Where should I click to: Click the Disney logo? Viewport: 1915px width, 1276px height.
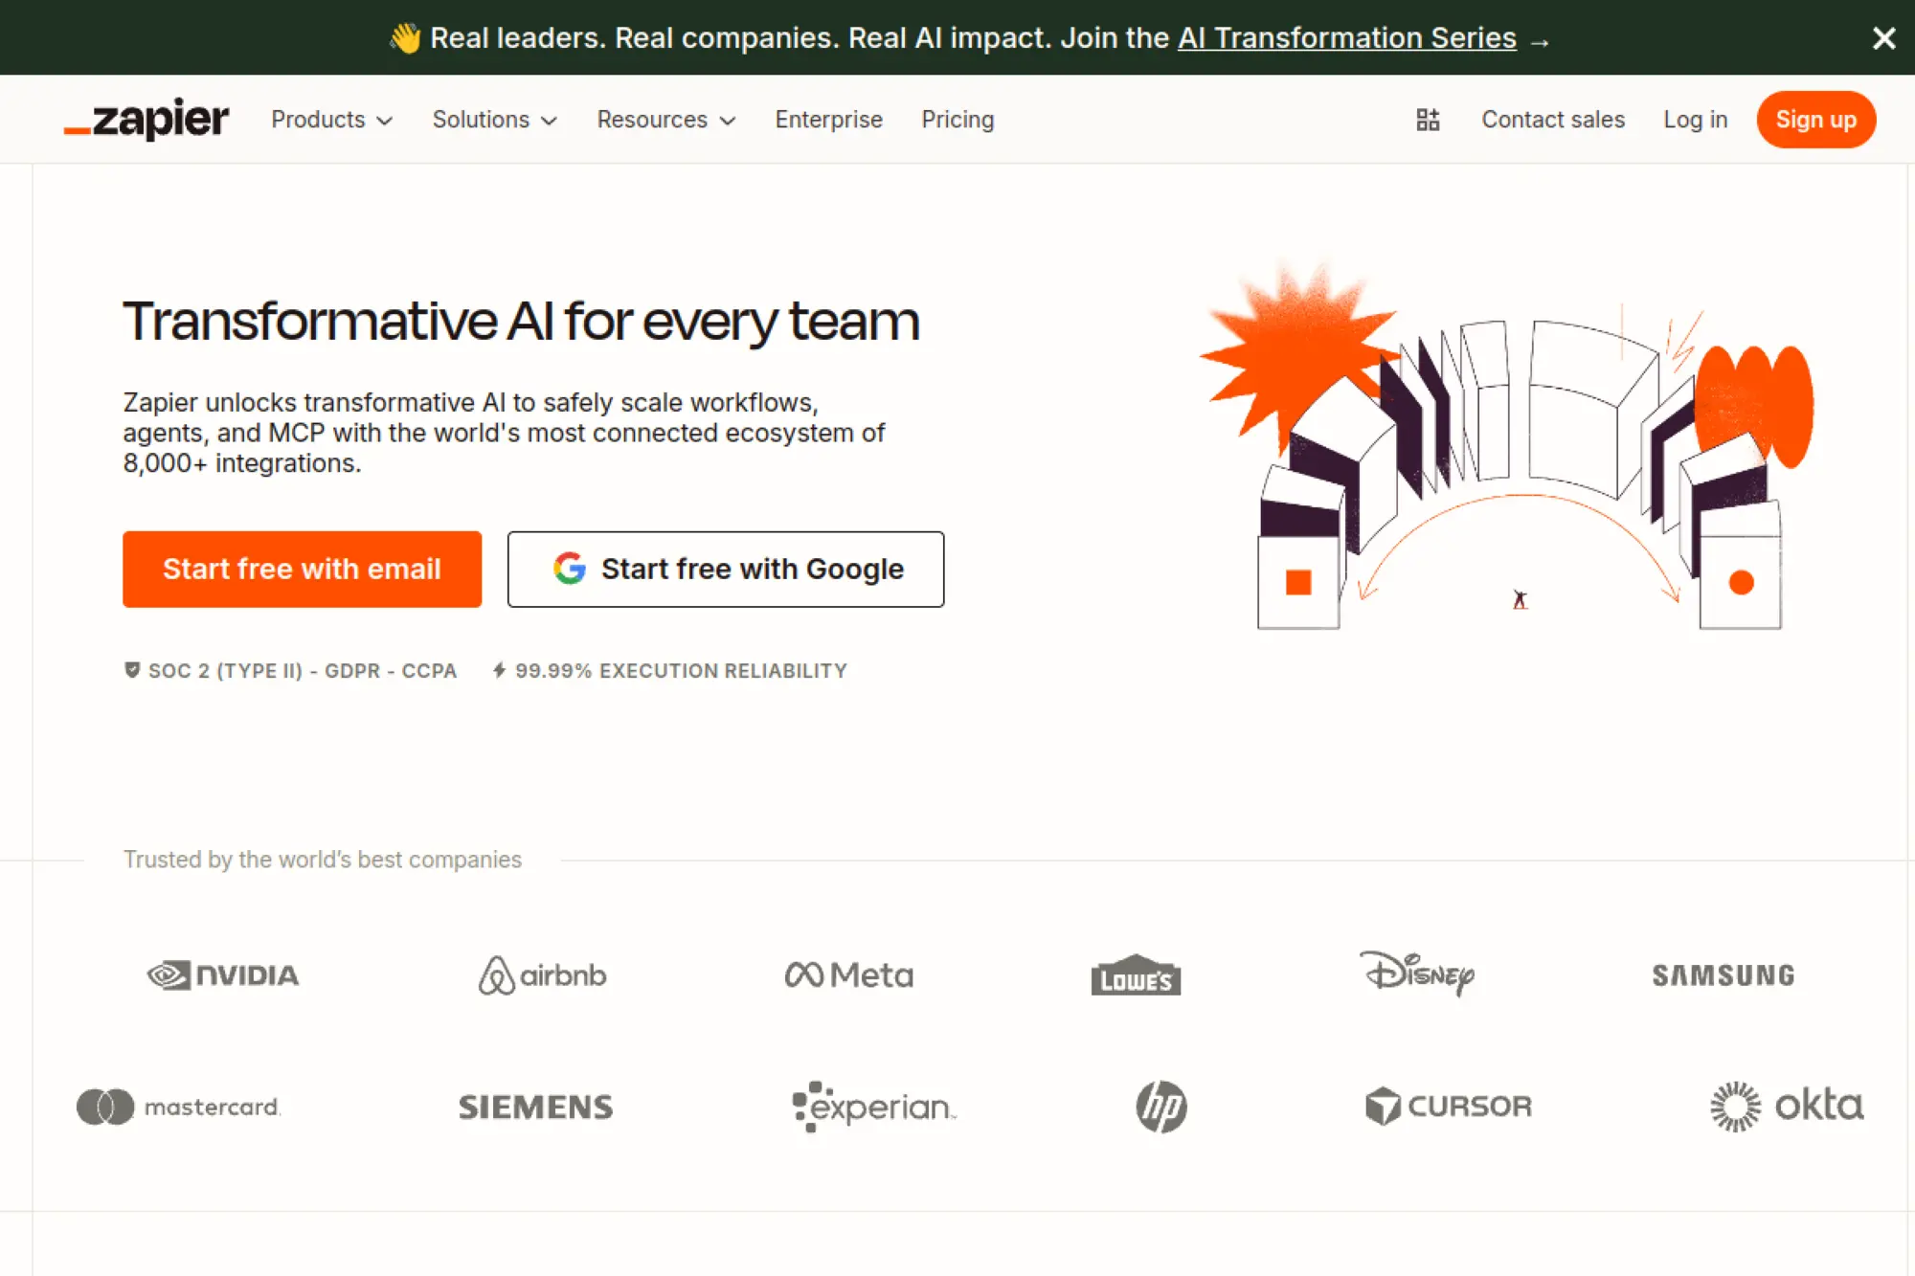(x=1419, y=975)
